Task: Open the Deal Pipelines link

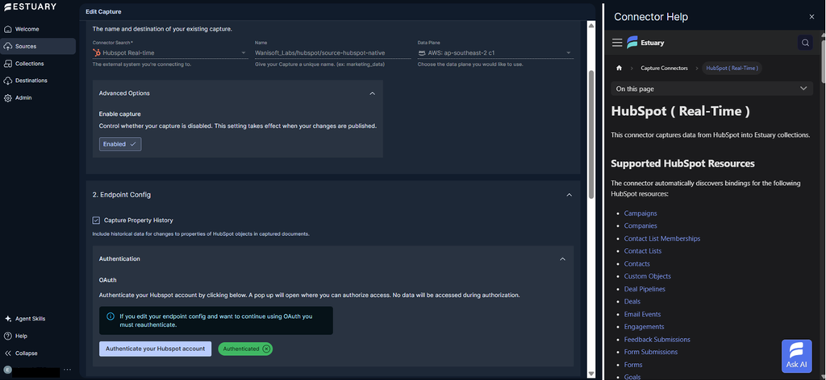Action: (645, 289)
